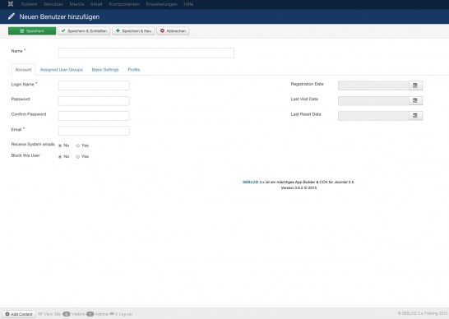Click the messages envelope icon in status bar
The width and height of the screenshot is (449, 319).
coord(112,314)
